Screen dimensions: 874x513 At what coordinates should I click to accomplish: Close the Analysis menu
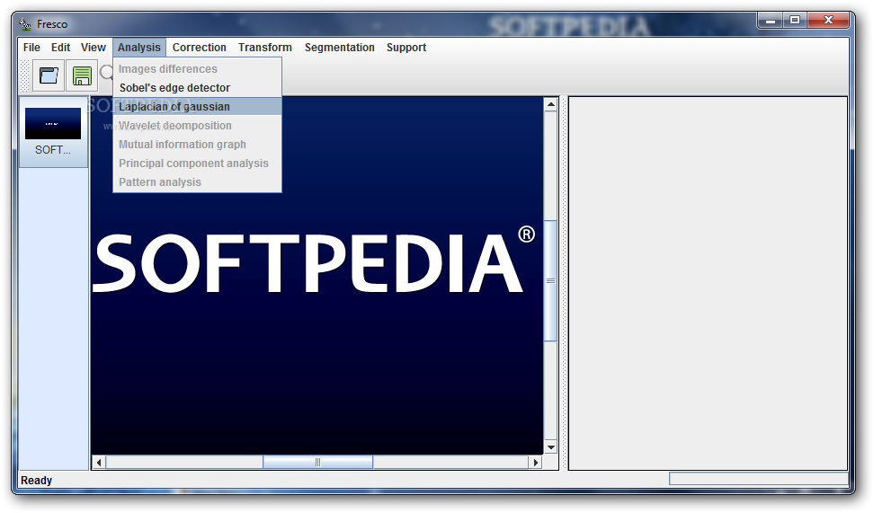pos(139,48)
